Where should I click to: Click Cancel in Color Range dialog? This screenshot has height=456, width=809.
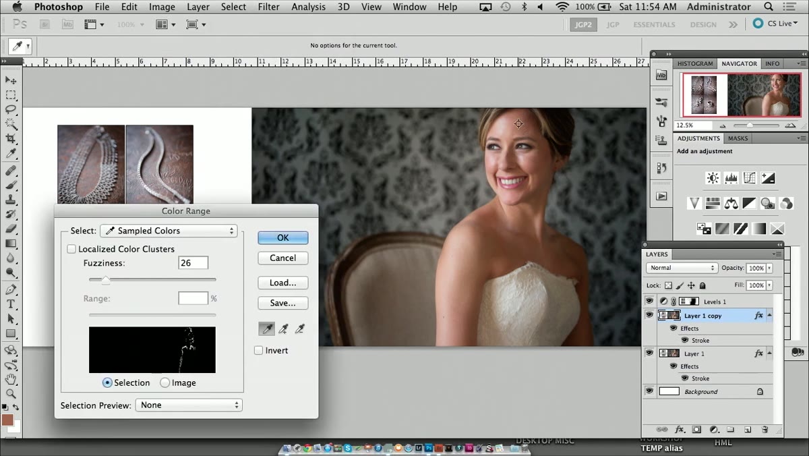click(283, 258)
